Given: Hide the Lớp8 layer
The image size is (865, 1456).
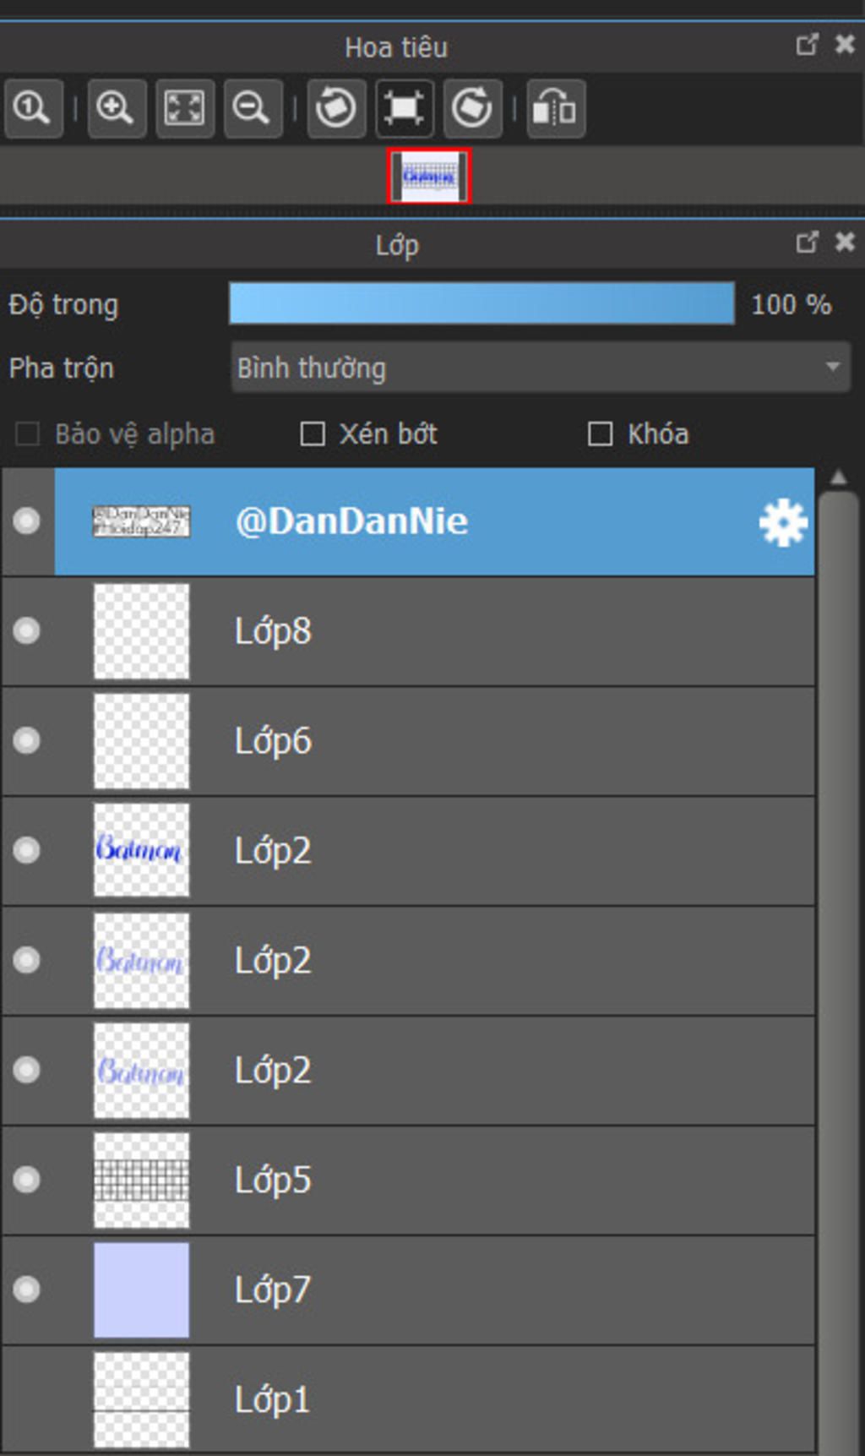Looking at the screenshot, I should coord(27,630).
